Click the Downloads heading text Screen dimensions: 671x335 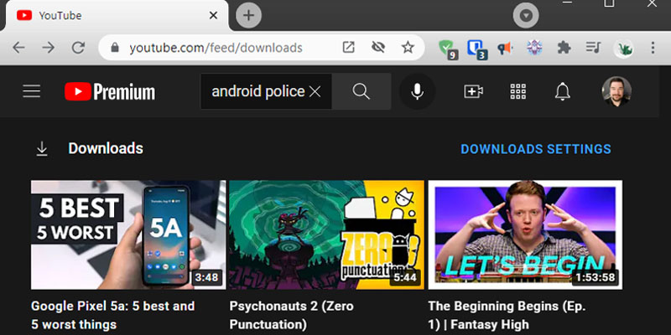pos(106,148)
